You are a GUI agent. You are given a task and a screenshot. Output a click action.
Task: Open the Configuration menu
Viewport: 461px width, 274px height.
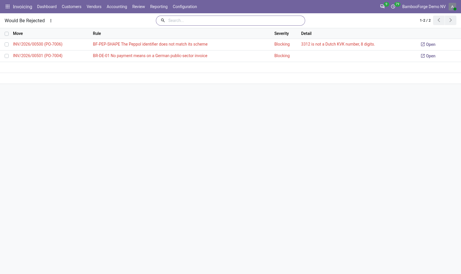point(185,6)
